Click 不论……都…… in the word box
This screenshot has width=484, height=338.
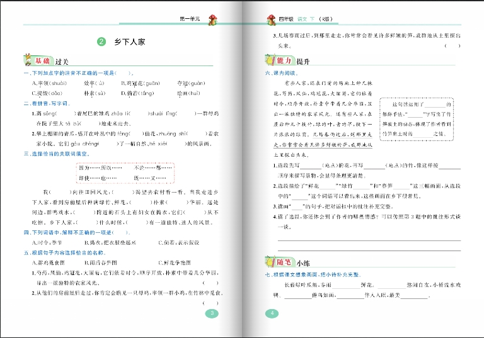(x=153, y=168)
